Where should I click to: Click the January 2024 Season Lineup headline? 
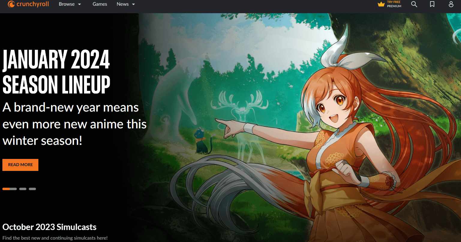(x=56, y=72)
